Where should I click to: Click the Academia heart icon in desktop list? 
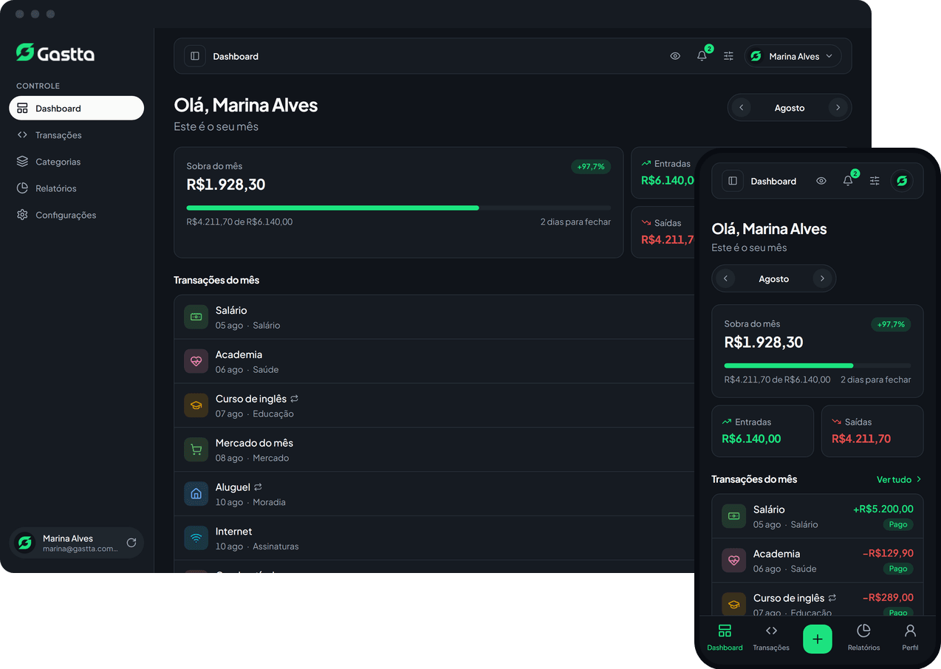pyautogui.click(x=196, y=361)
